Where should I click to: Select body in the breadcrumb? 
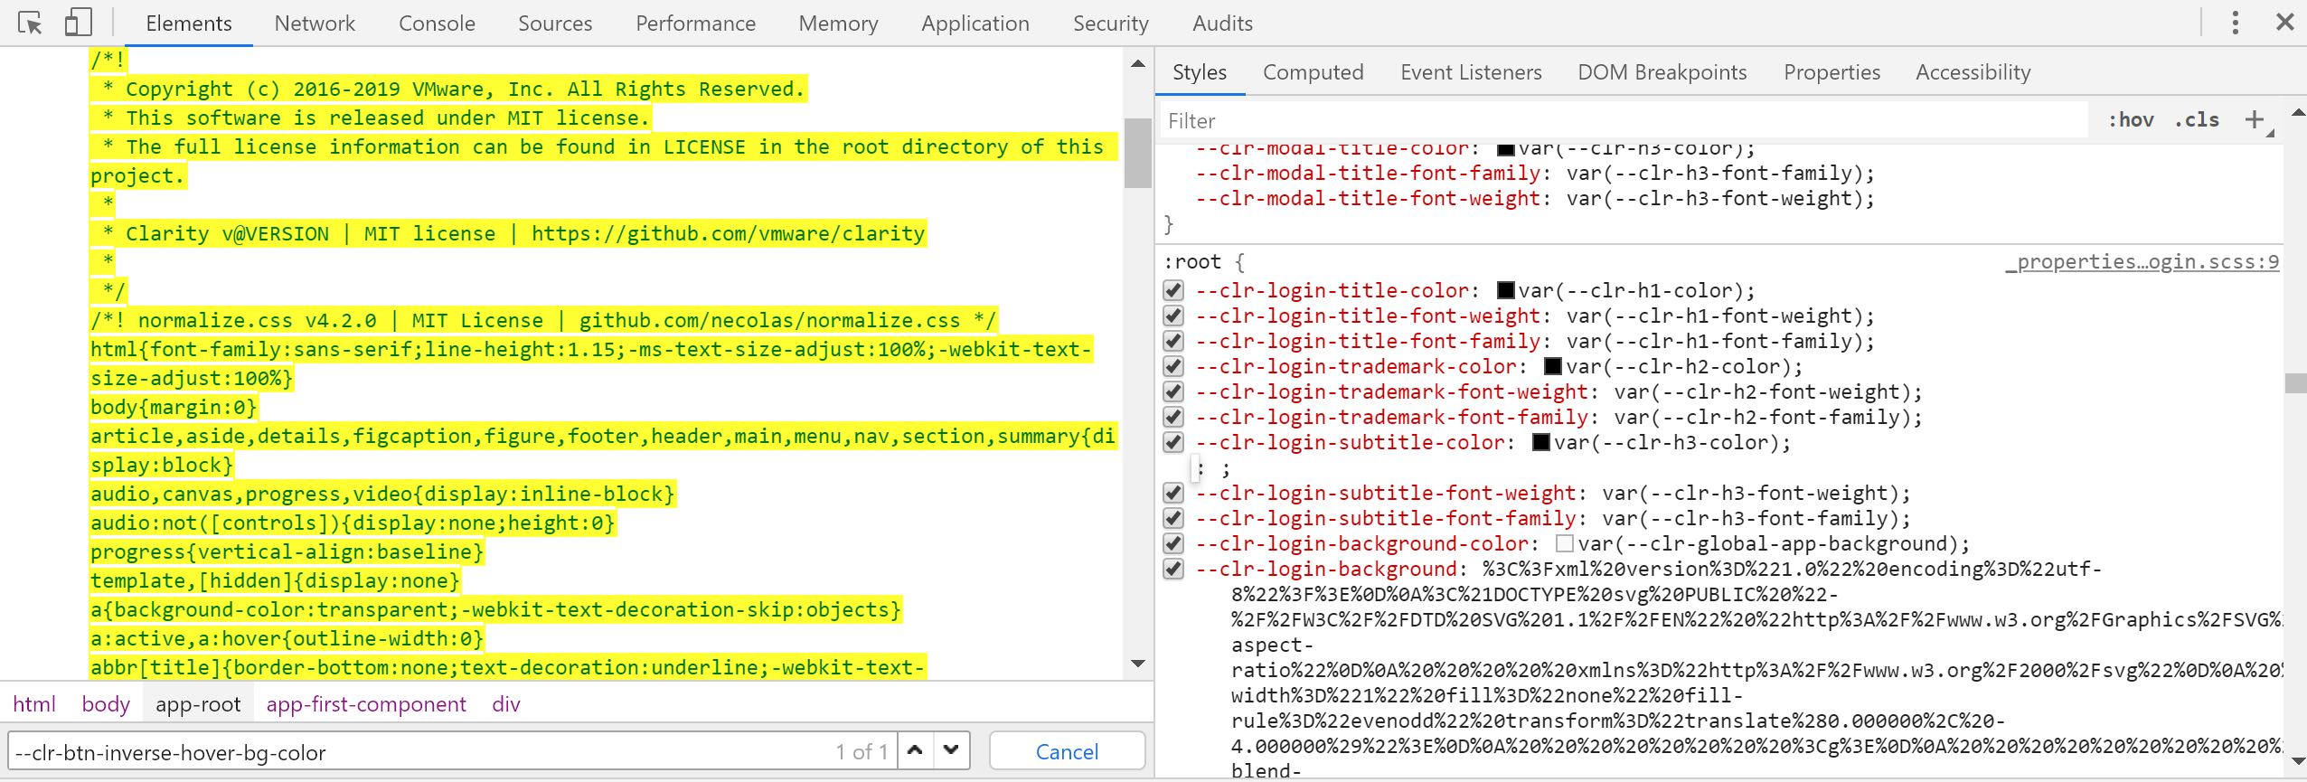[106, 703]
